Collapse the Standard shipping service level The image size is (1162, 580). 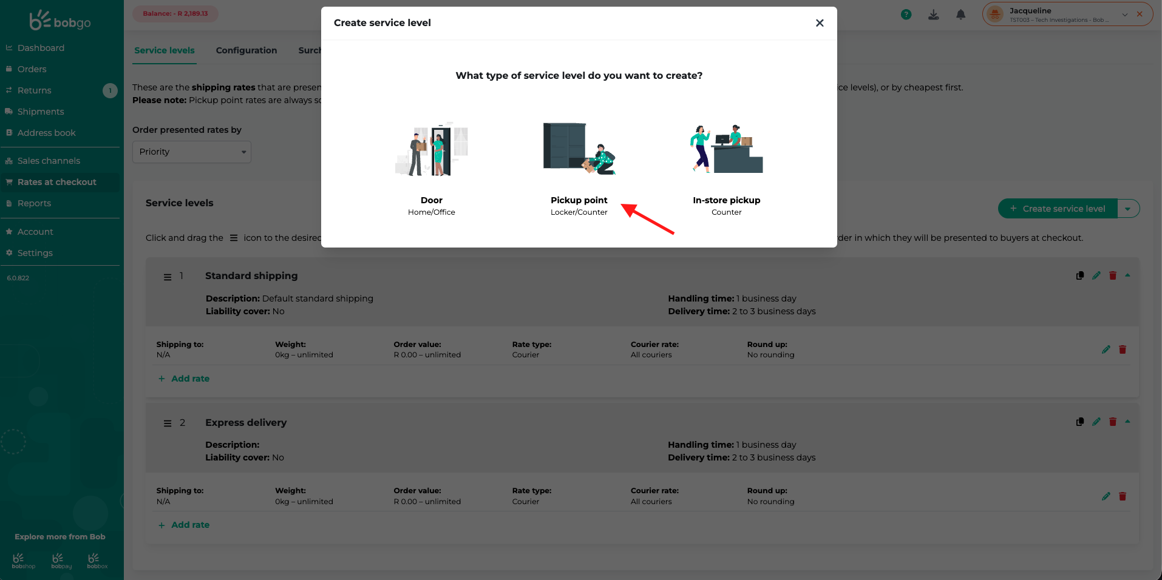click(1127, 275)
